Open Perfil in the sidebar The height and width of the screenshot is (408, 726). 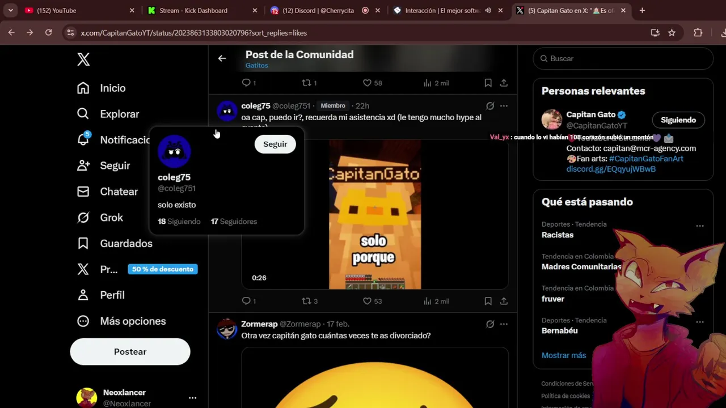coord(101,295)
